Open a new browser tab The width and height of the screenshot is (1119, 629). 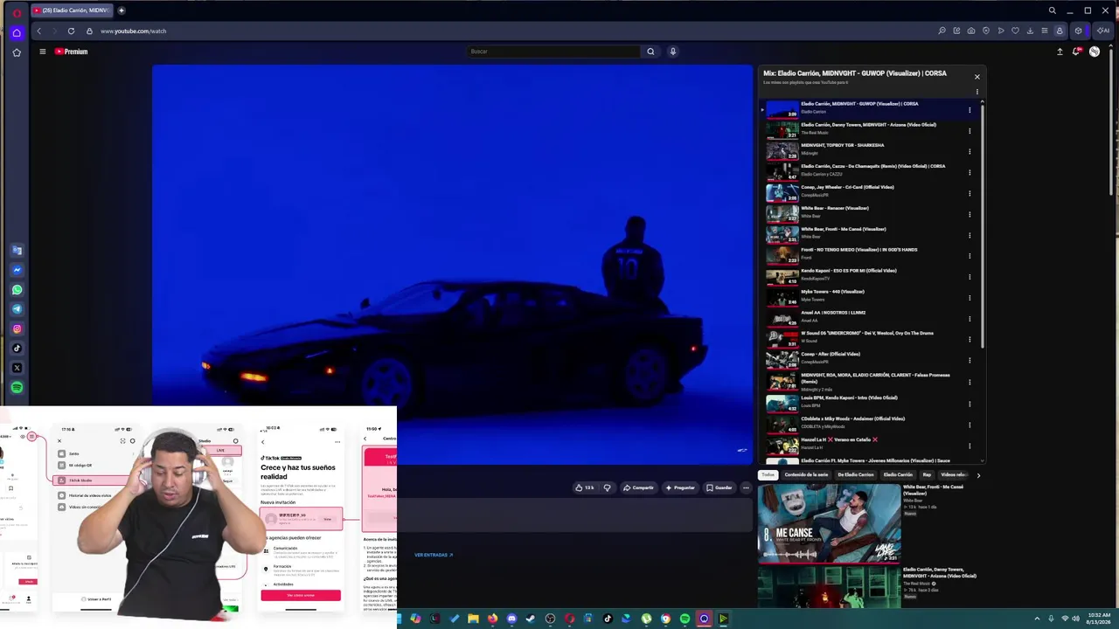122,10
